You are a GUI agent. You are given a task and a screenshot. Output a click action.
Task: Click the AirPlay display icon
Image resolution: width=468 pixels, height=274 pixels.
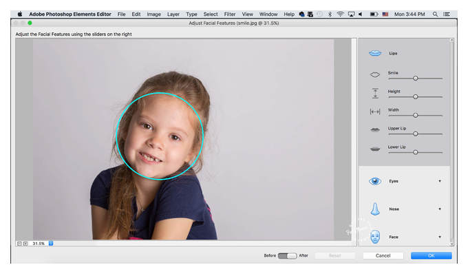pos(351,14)
